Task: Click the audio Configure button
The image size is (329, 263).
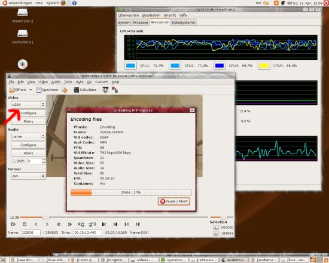Action: [28, 145]
